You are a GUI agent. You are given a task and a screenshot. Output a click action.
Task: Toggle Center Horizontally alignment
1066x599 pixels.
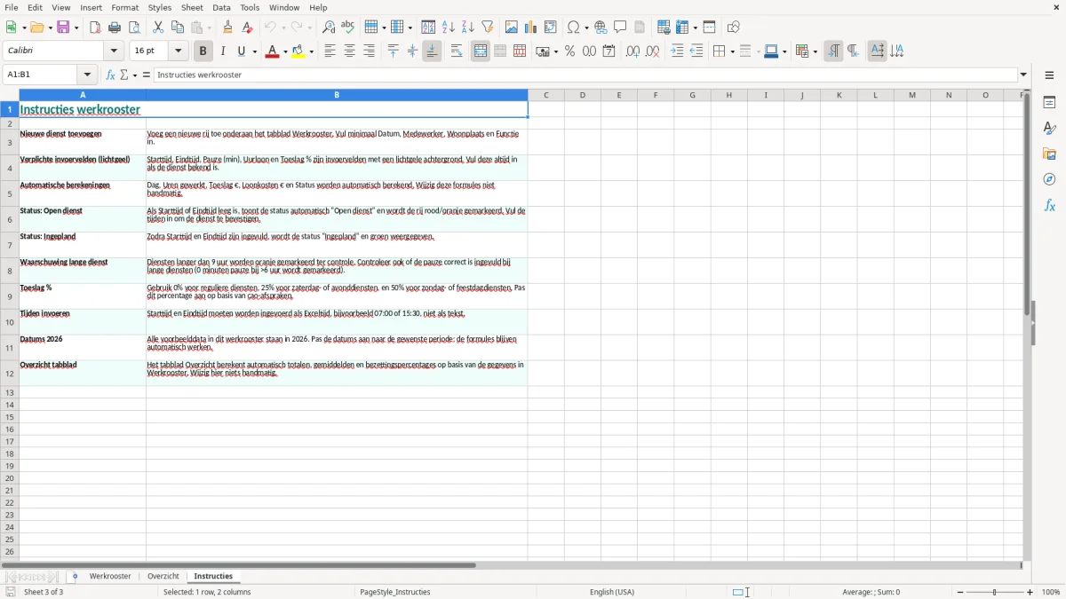pos(349,51)
